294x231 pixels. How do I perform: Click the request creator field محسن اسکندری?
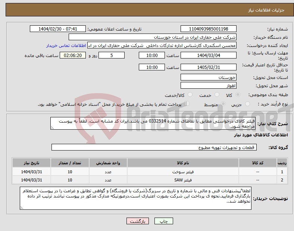pos(162,45)
